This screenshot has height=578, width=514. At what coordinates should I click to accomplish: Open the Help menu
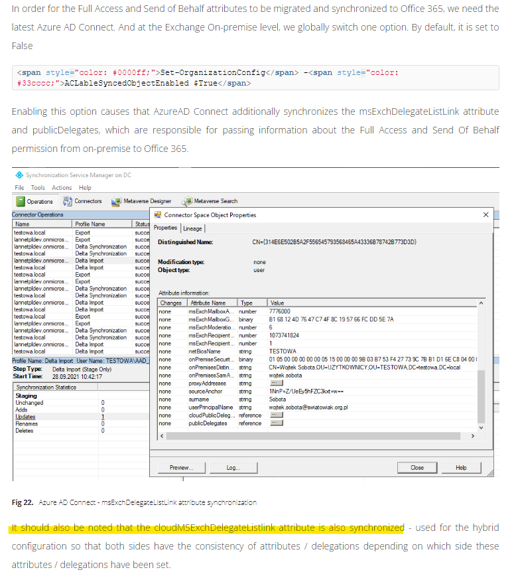[x=85, y=188]
